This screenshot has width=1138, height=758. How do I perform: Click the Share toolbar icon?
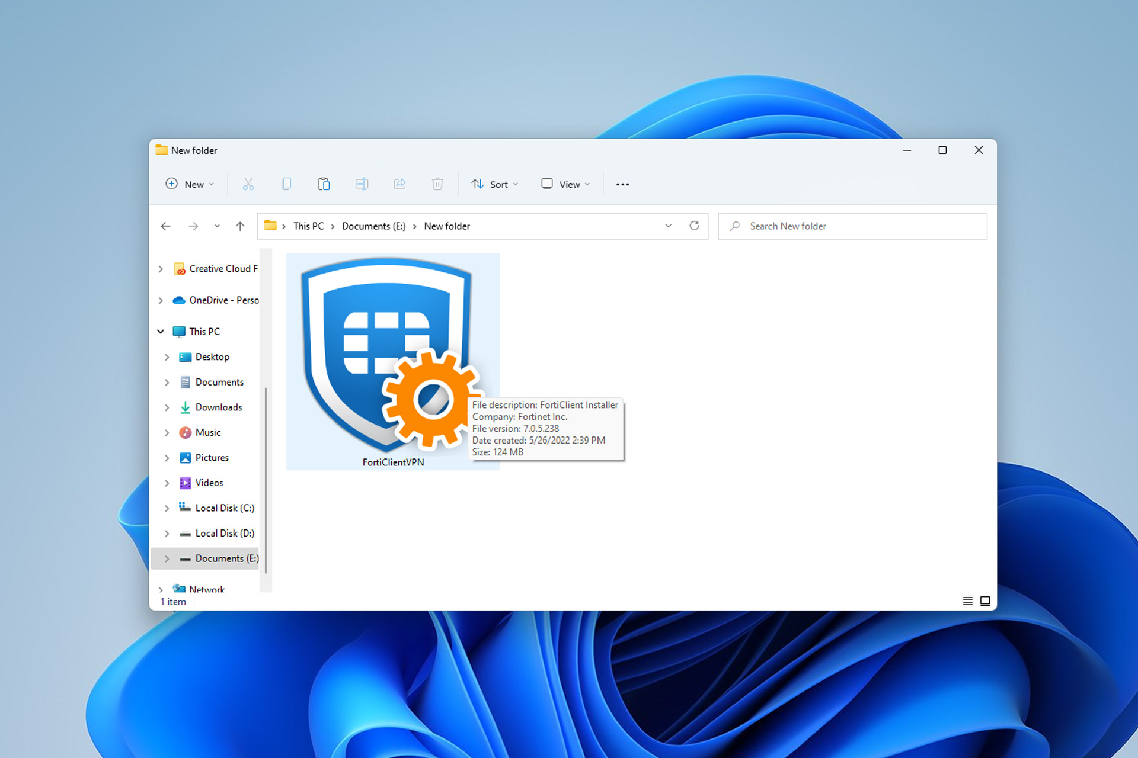coord(399,184)
